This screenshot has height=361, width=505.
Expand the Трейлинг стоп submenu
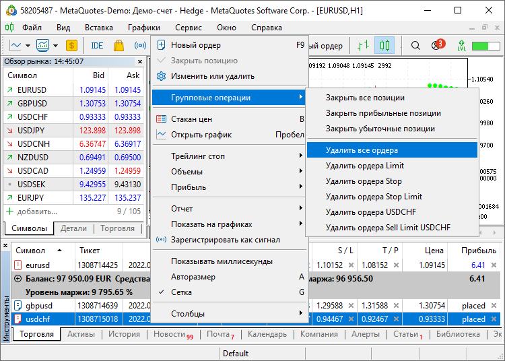point(229,156)
